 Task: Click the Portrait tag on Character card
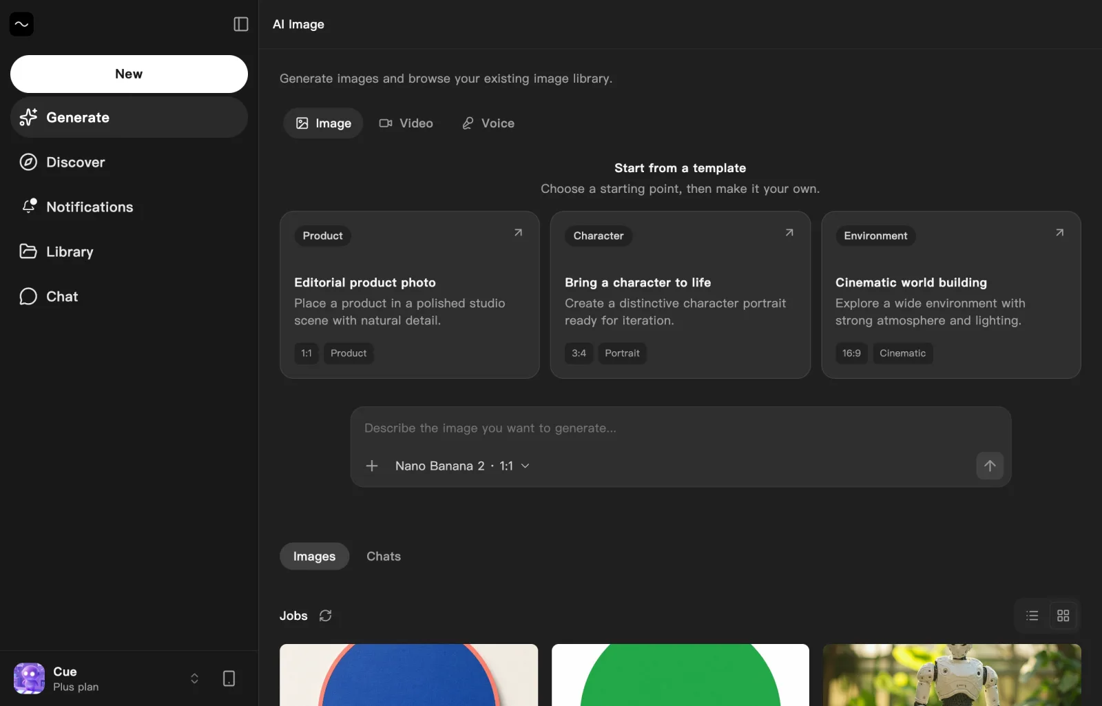point(623,353)
